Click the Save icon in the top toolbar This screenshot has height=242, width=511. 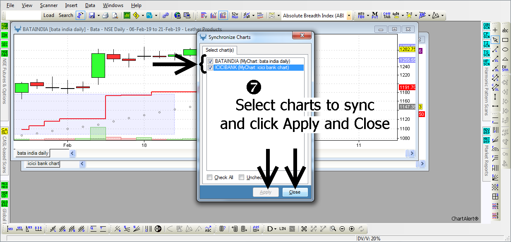point(91,15)
